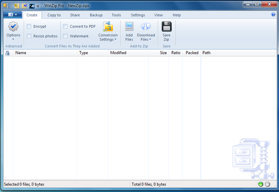Select the Tools tab
This screenshot has height=192, width=279.
(116, 15)
